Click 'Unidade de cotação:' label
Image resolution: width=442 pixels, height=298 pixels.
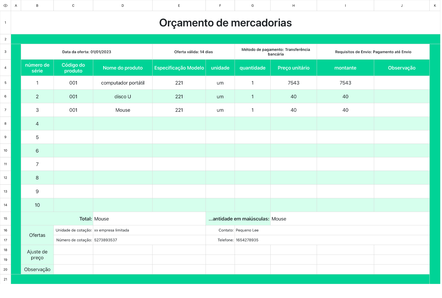(x=73, y=230)
